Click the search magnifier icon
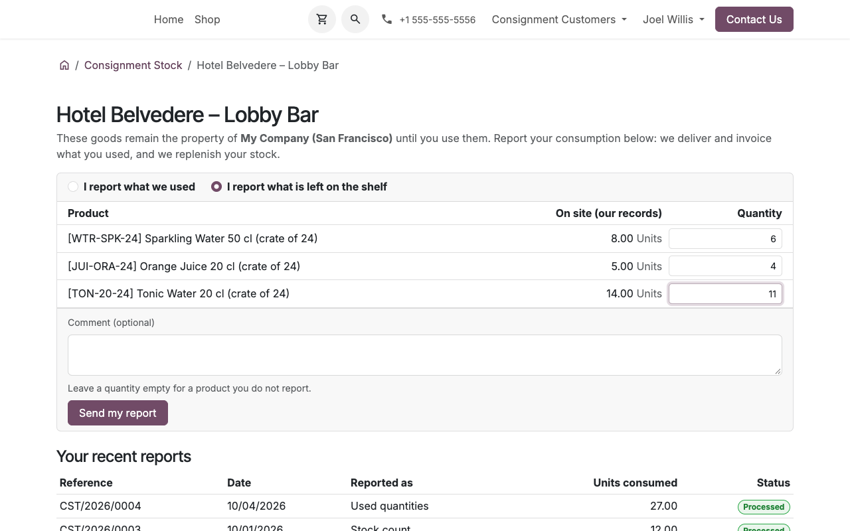 pos(355,19)
